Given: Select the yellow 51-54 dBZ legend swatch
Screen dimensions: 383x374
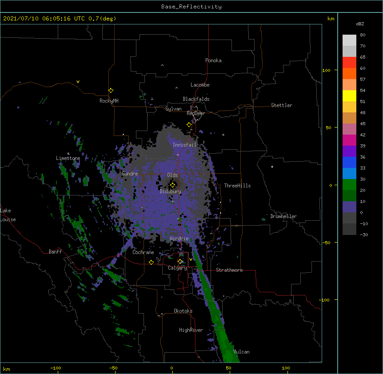Looking at the screenshot, I should 349,95.
